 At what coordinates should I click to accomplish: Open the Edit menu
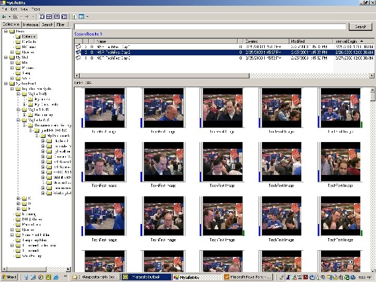click(x=14, y=9)
